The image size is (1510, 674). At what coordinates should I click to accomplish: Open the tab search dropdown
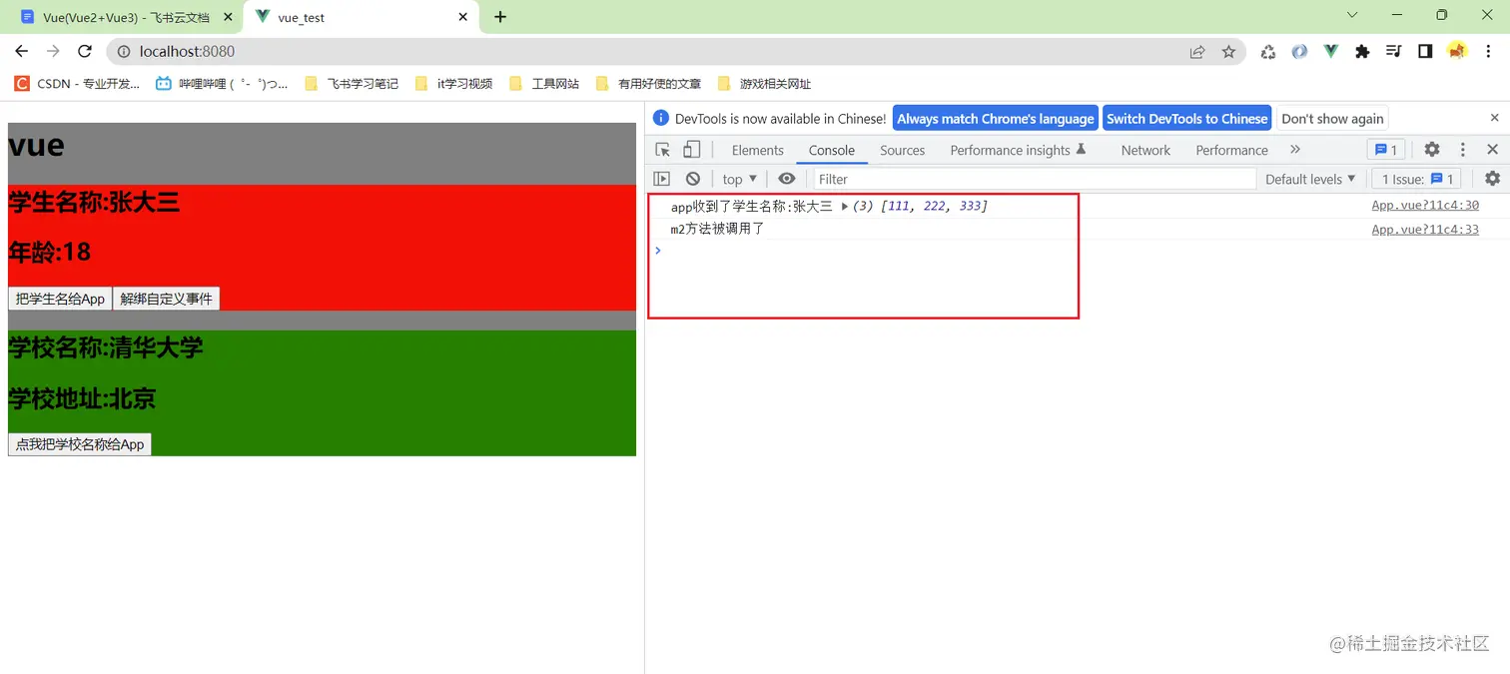click(1352, 15)
